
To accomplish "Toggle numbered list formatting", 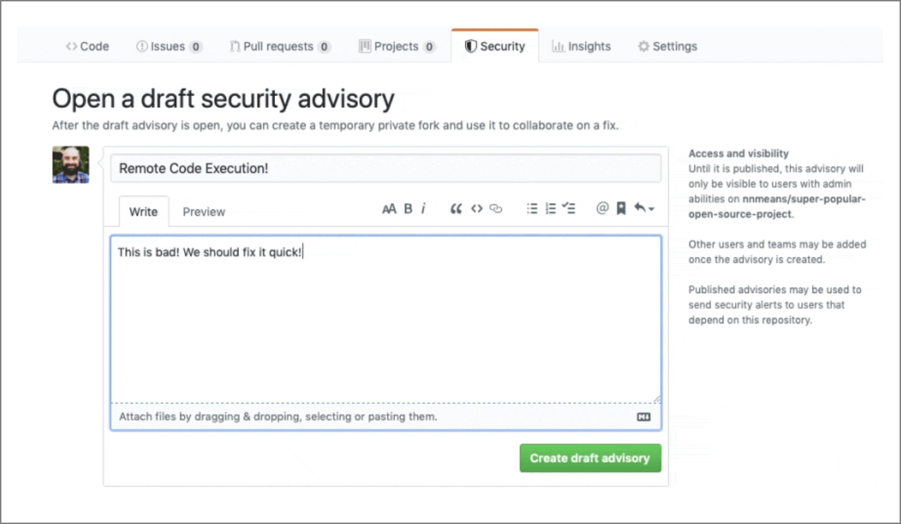I will click(x=549, y=208).
